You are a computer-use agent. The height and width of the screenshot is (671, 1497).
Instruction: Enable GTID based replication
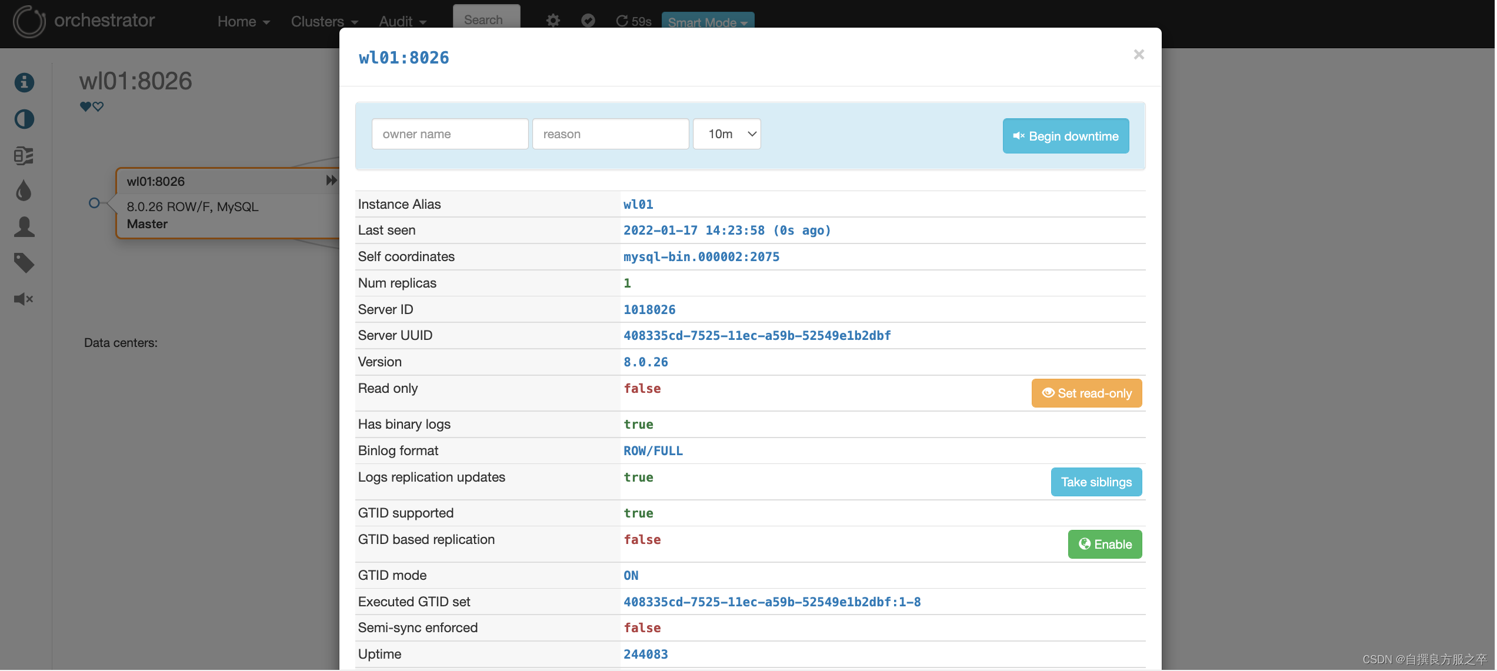click(x=1104, y=545)
